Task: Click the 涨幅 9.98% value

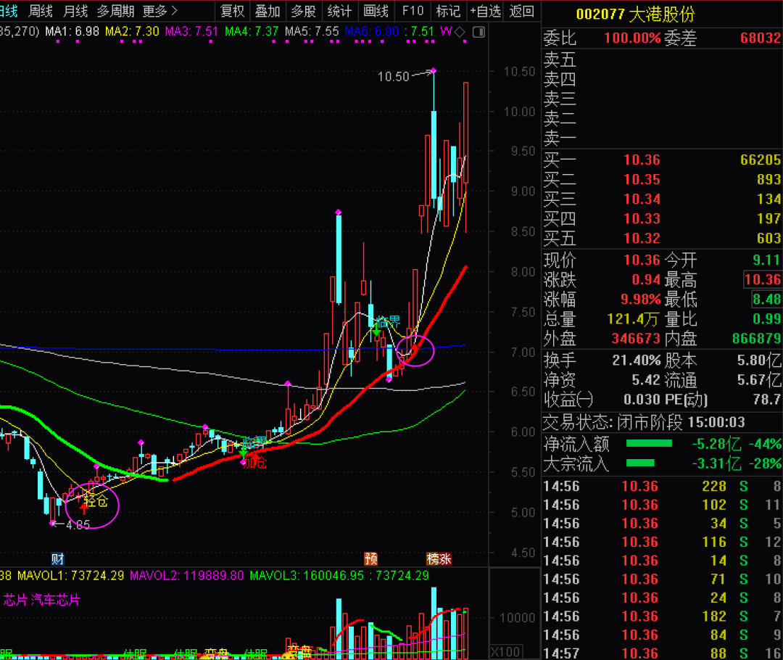Action: (640, 300)
